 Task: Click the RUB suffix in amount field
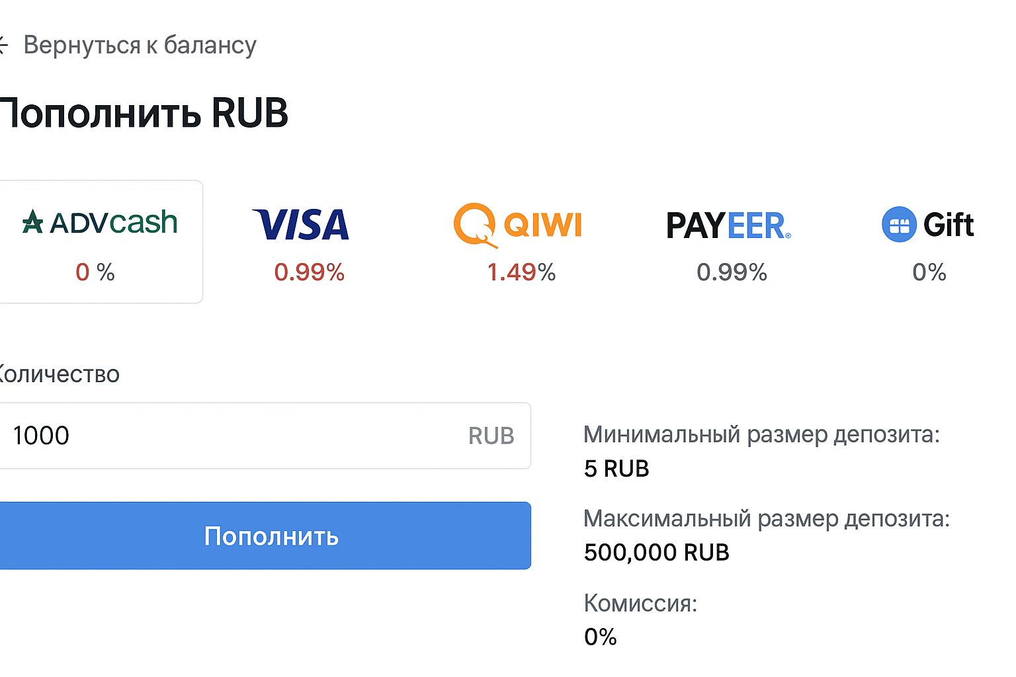[x=491, y=436]
